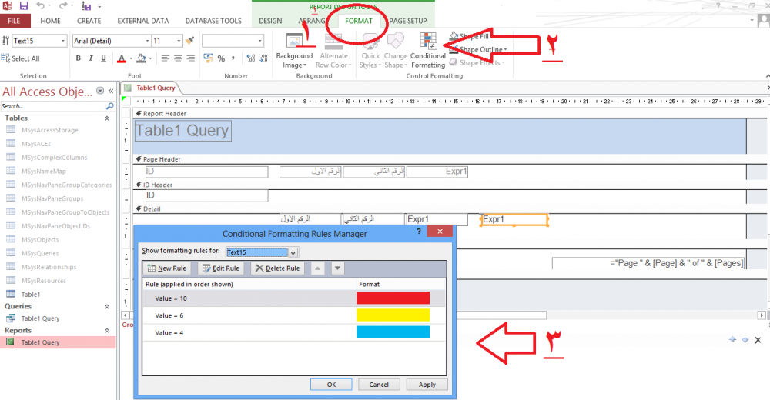Collapse the navigation pane shutter
Screen dimensions: 770x400
[x=111, y=91]
